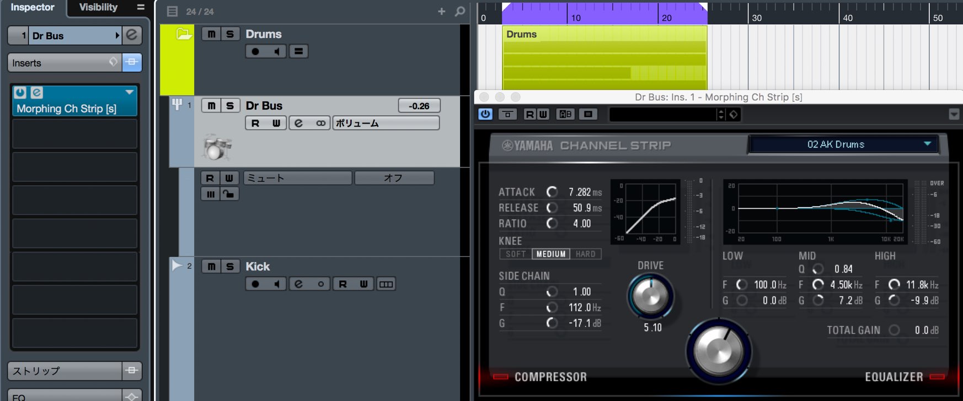Click the link icon on Dr Bus track
Image resolution: width=963 pixels, height=401 pixels.
pyautogui.click(x=320, y=123)
